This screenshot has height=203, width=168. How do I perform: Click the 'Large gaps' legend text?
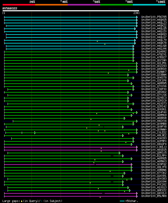tap(11, 201)
